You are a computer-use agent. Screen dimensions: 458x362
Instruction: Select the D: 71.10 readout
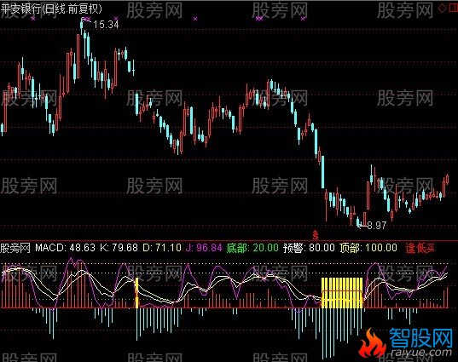(162, 248)
